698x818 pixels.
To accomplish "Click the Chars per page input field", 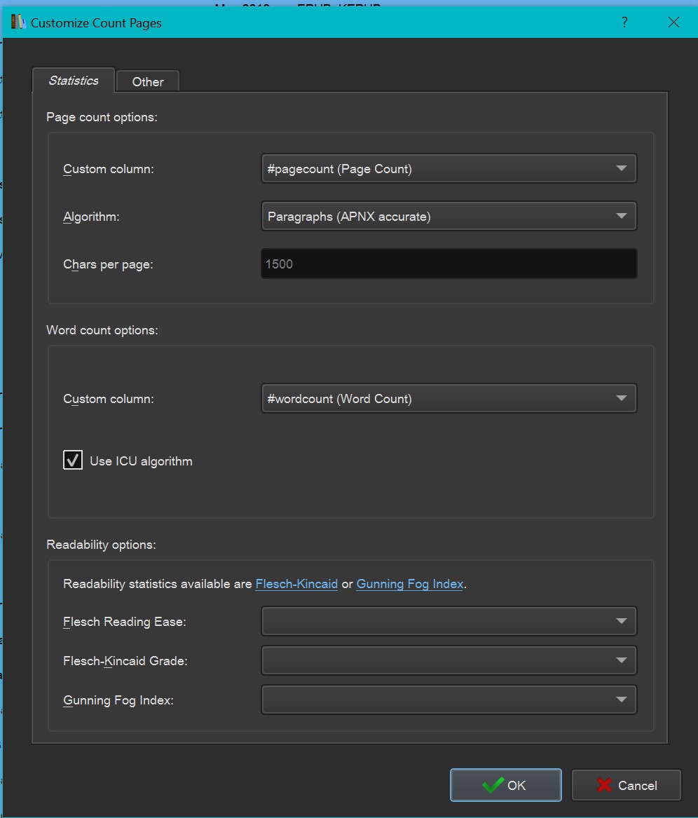I will coord(449,264).
